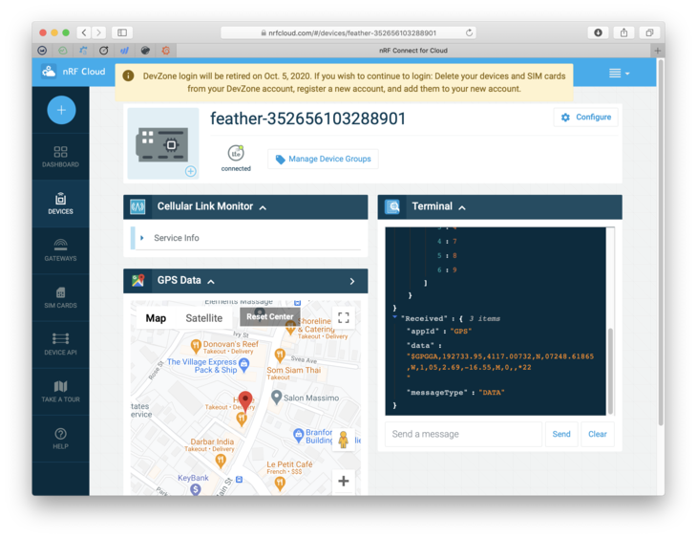Click the Reset Center button
697x538 pixels.
click(270, 316)
